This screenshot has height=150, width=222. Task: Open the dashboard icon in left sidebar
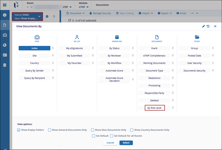point(5,15)
